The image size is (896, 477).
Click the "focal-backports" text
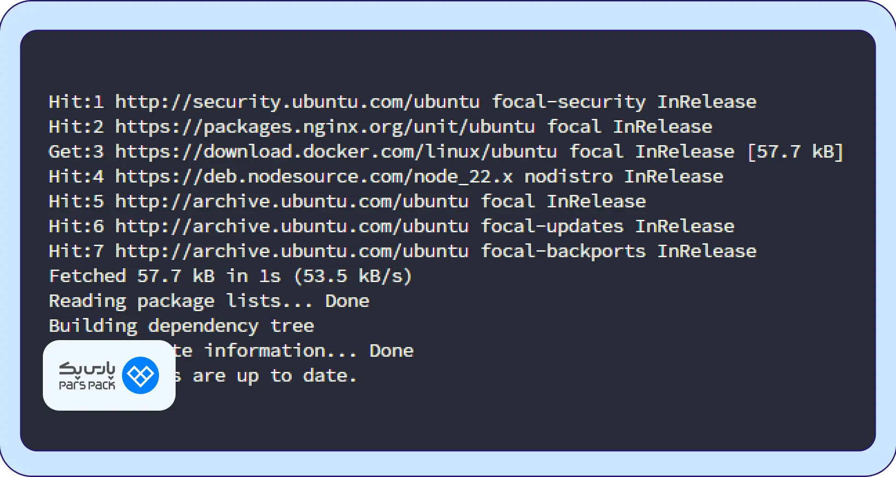pos(563,251)
